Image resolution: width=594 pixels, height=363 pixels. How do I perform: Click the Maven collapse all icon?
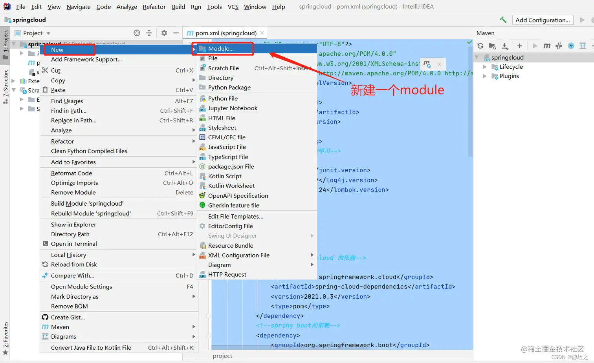[x=583, y=46]
